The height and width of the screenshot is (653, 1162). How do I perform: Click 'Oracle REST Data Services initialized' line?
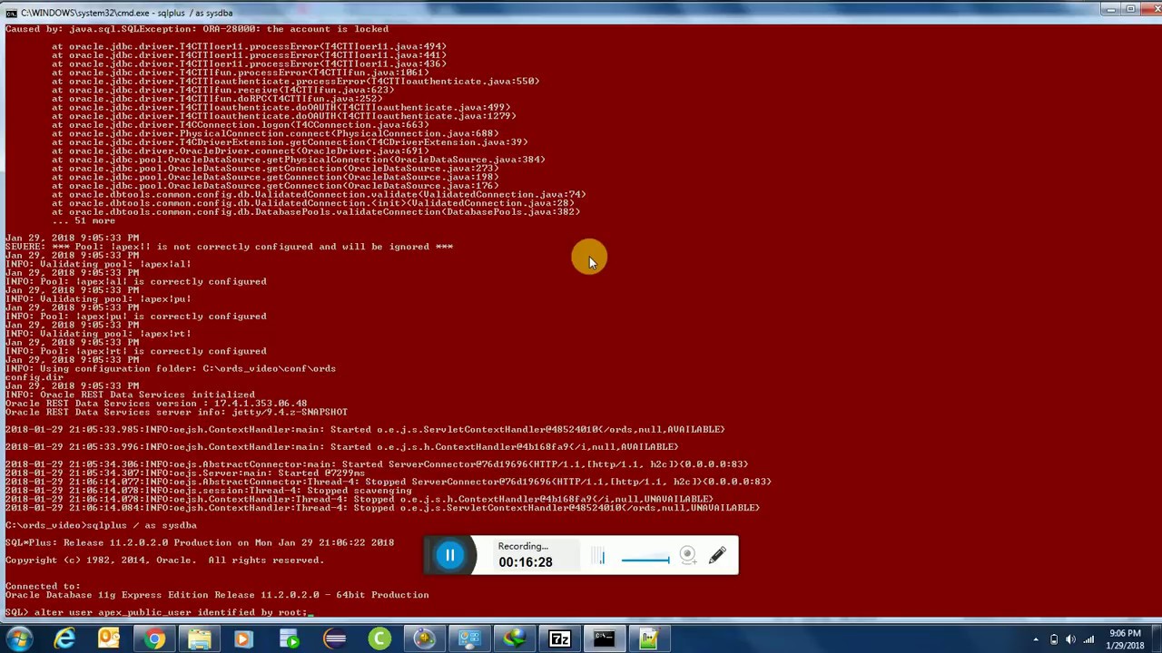coord(130,395)
